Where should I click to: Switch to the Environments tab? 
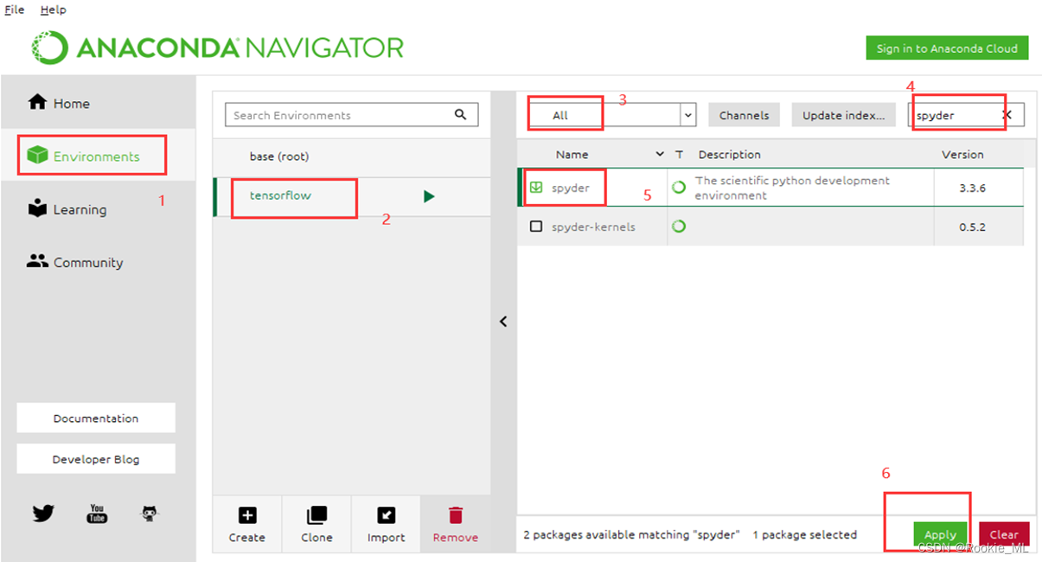(98, 156)
